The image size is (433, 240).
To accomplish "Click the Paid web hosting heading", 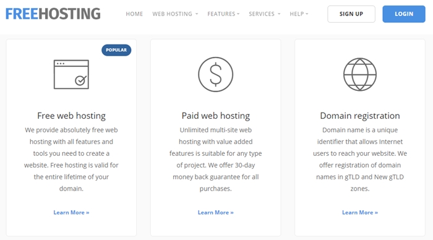I will pyautogui.click(x=216, y=116).
